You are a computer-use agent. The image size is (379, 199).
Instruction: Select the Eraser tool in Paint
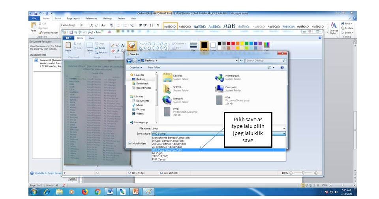tap(113, 51)
